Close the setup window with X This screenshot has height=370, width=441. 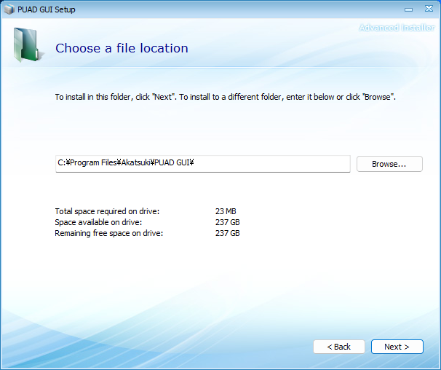(x=428, y=9)
